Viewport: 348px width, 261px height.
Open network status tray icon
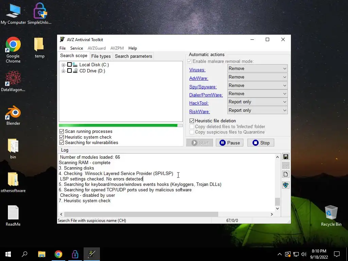[296, 254]
